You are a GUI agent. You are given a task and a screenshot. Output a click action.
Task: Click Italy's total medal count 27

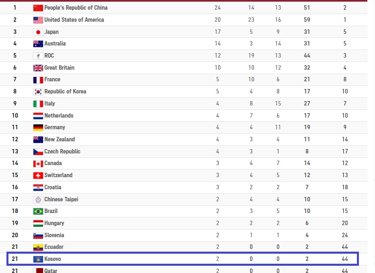coord(307,103)
